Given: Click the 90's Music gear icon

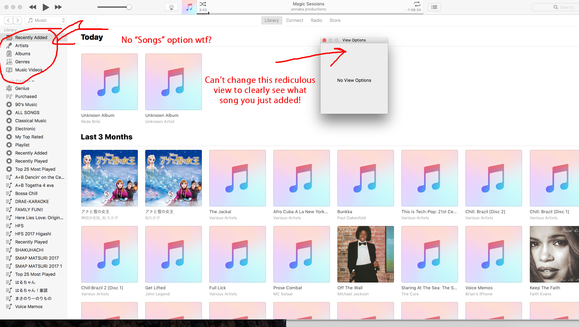Looking at the screenshot, I should click(x=9, y=104).
